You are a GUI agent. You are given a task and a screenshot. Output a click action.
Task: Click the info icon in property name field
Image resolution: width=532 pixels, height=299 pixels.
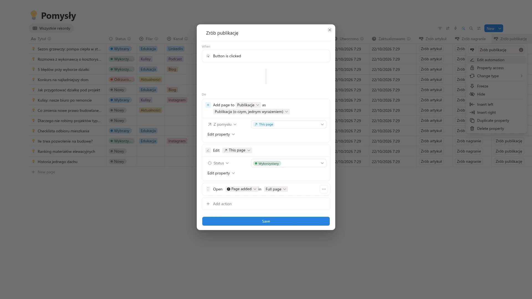pos(521,50)
